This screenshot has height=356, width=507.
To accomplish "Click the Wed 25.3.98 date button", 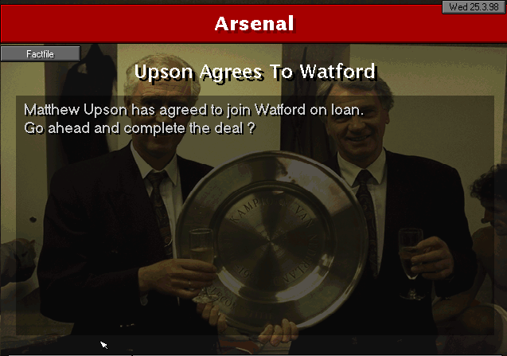I will (x=474, y=7).
